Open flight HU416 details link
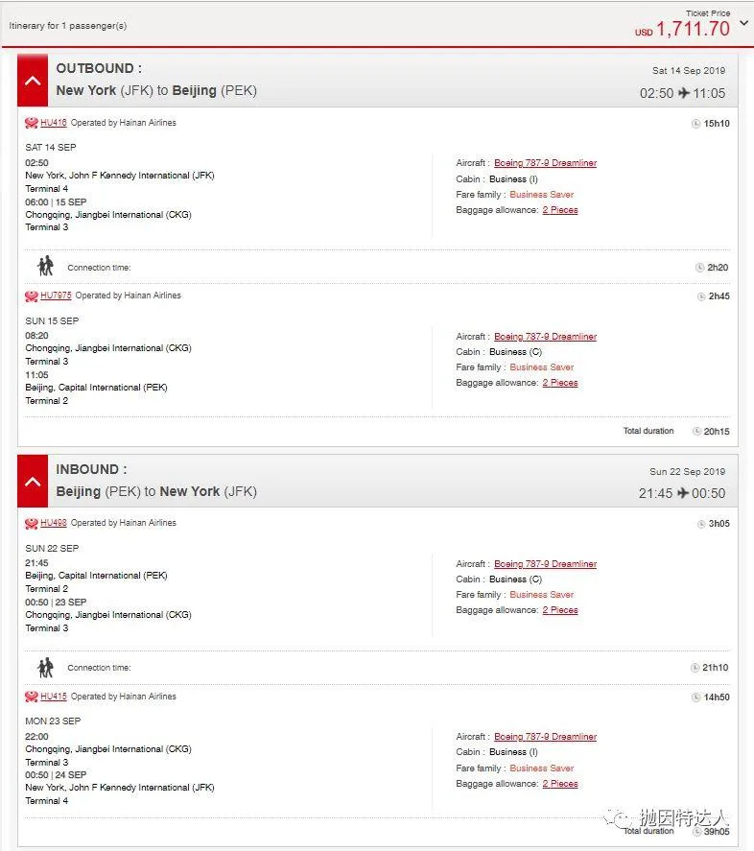 pyautogui.click(x=53, y=123)
